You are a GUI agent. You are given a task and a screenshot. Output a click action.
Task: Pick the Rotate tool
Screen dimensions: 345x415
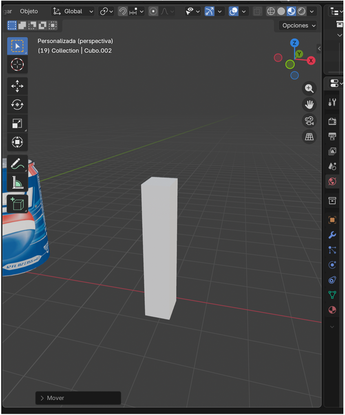[17, 105]
